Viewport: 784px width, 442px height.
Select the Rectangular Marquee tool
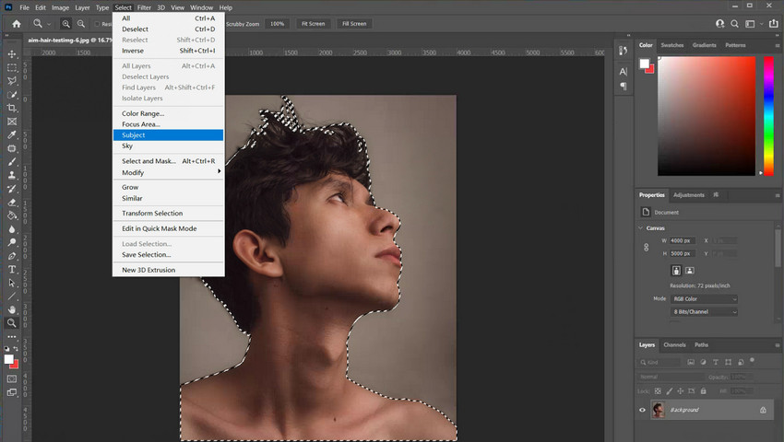(12, 67)
